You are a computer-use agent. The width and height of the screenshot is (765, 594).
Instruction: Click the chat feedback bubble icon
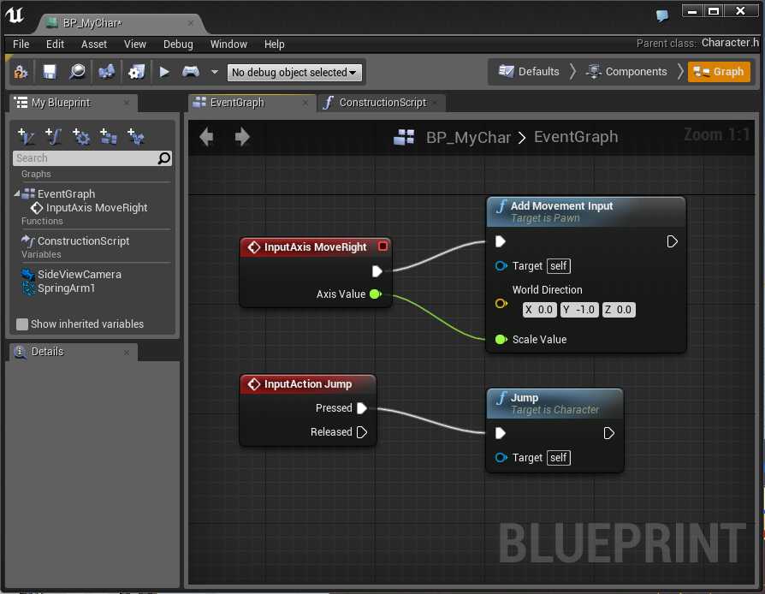(662, 15)
